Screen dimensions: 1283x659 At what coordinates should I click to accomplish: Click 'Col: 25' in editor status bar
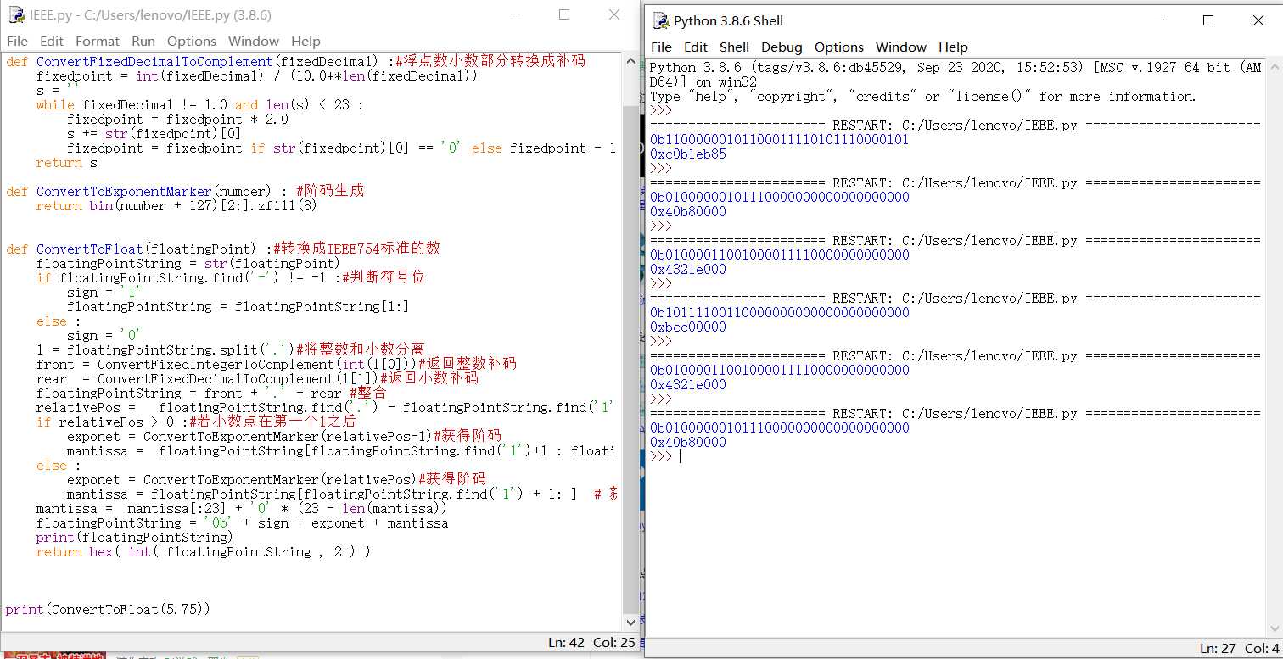point(614,642)
